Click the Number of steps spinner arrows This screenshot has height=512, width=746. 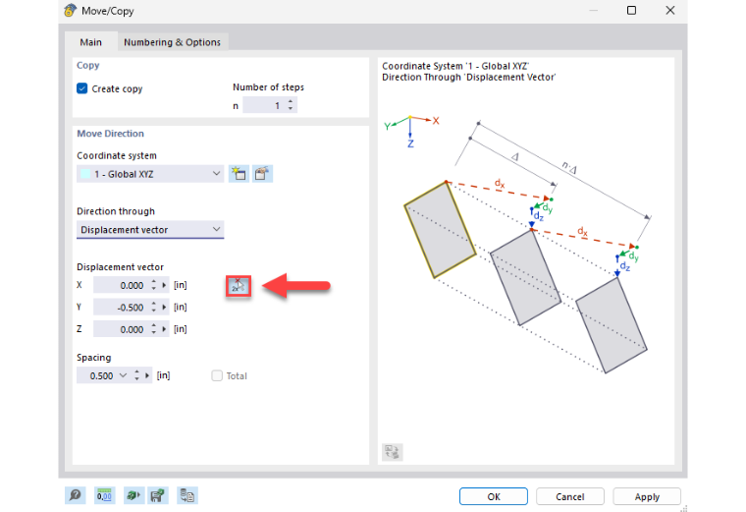[291, 105]
